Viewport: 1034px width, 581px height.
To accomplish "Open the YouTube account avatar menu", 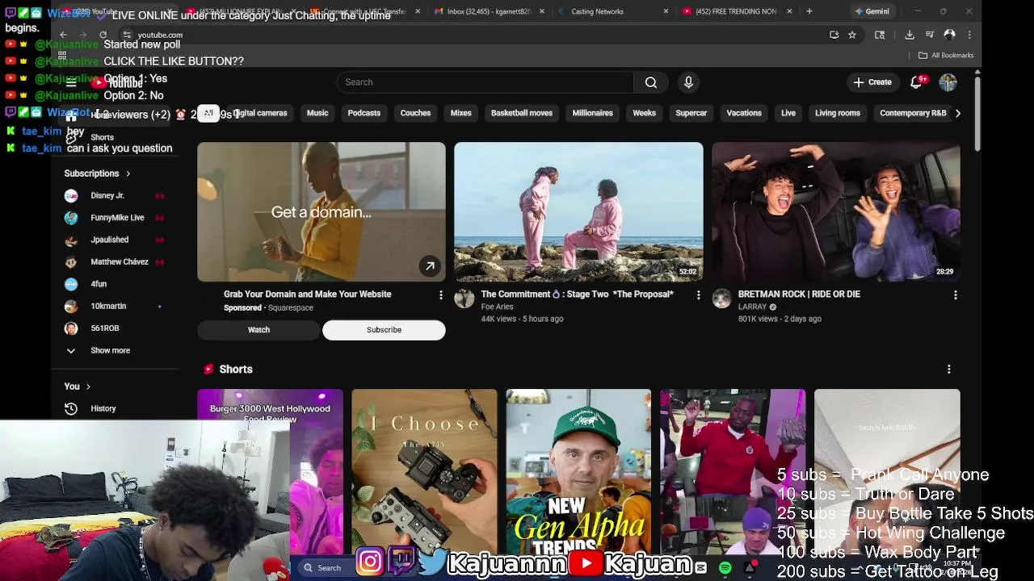I will pyautogui.click(x=948, y=82).
